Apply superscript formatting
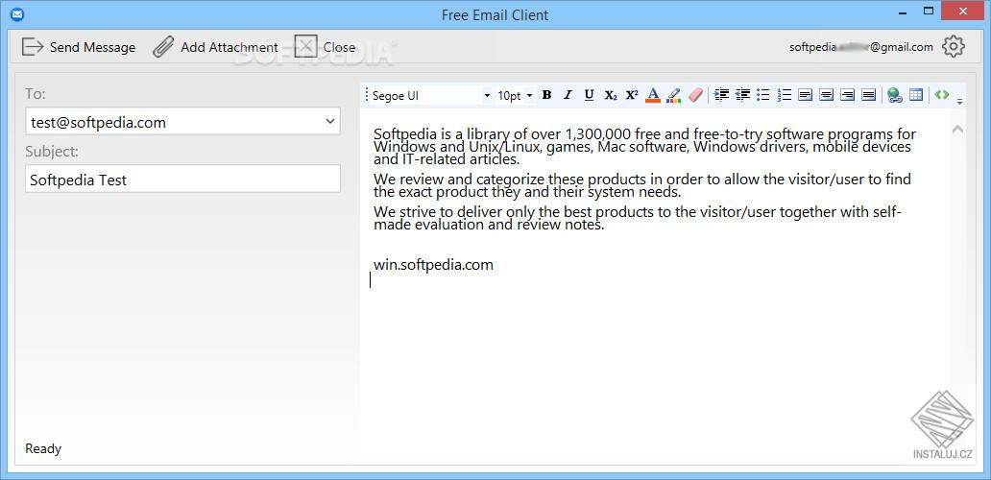Image resolution: width=991 pixels, height=480 pixels. pos(632,95)
